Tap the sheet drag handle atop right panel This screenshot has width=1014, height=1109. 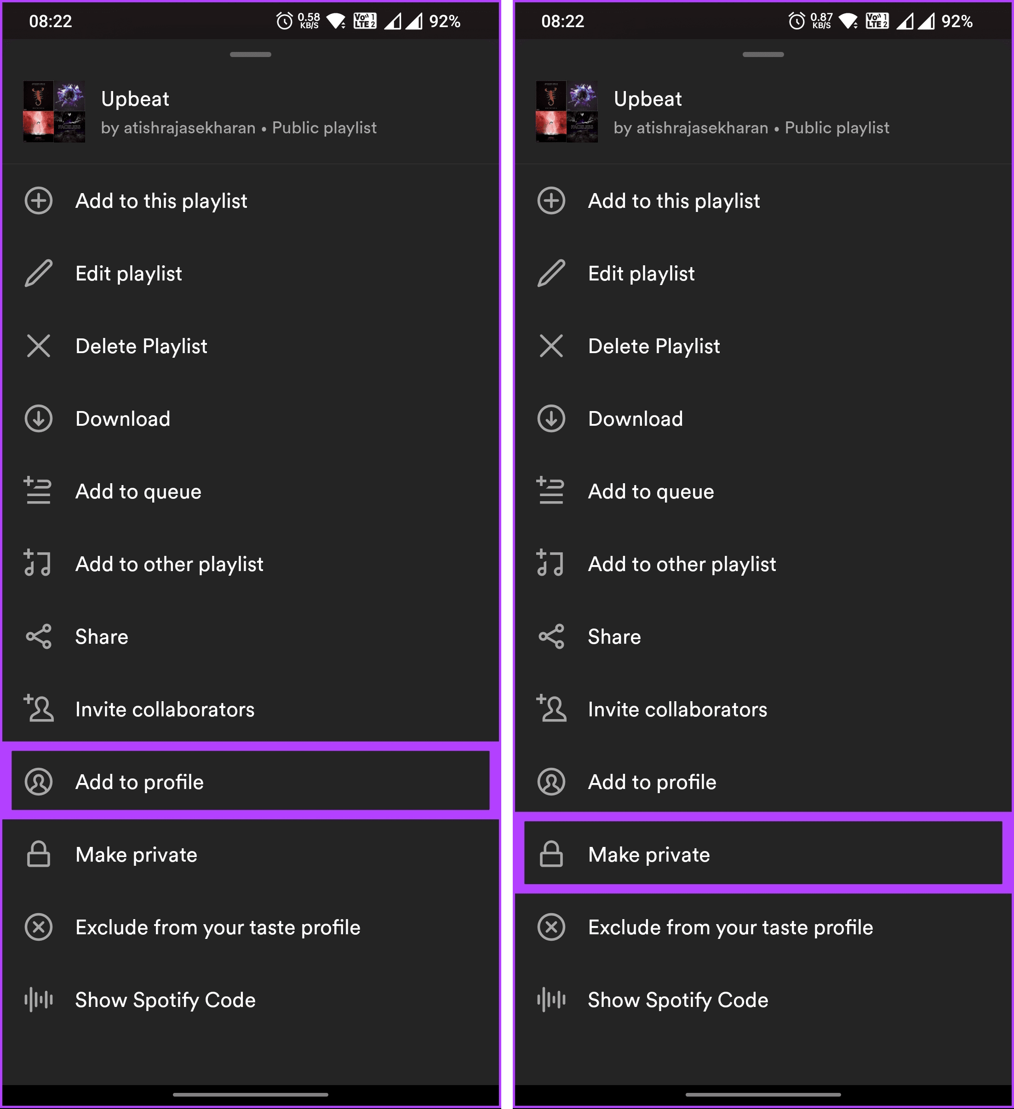pos(762,54)
